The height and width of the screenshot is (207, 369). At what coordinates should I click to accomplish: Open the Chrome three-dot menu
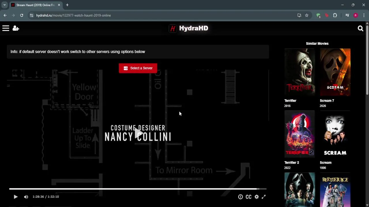click(x=364, y=15)
